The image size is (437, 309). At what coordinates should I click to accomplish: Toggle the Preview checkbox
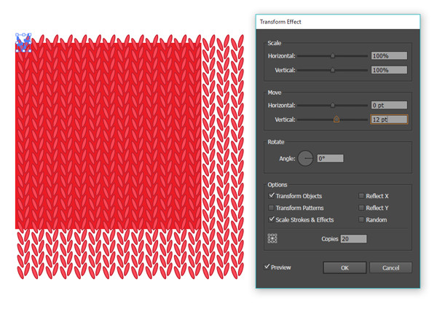267,267
